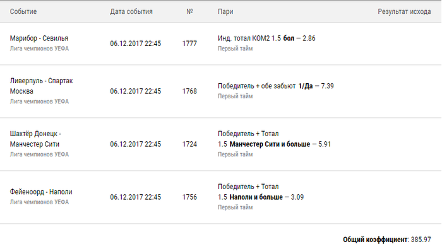Click the Победитель + обе забьют 1/Да bet

(276, 86)
